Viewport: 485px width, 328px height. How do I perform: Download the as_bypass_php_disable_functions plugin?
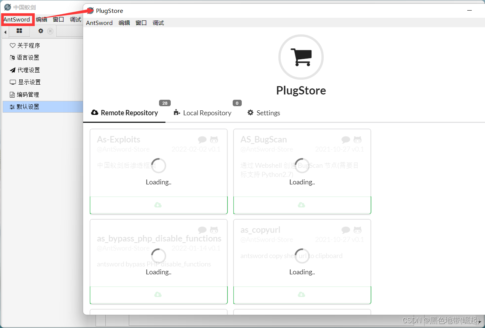click(x=159, y=295)
